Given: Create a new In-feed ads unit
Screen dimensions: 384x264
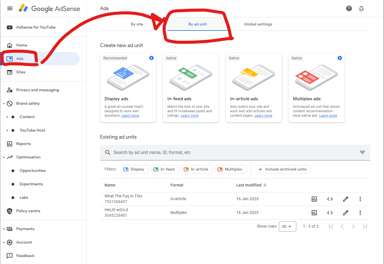Looking at the screenshot, I should coord(191,88).
